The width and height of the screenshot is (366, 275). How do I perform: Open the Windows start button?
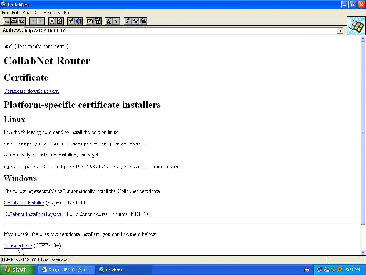pyautogui.click(x=17, y=270)
